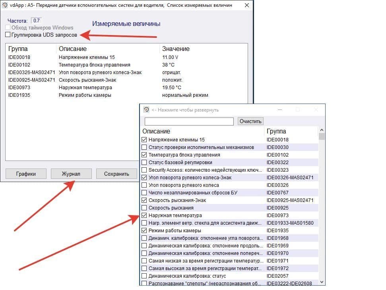Screen dimensions: 386x290
Task: Open the 'Графики' charts button
Action: [x=26, y=174]
